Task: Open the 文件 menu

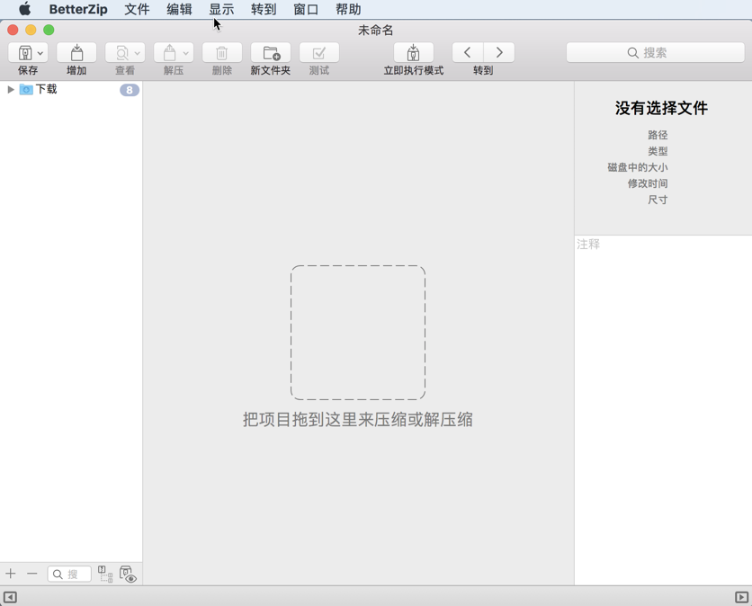Action: pyautogui.click(x=137, y=10)
